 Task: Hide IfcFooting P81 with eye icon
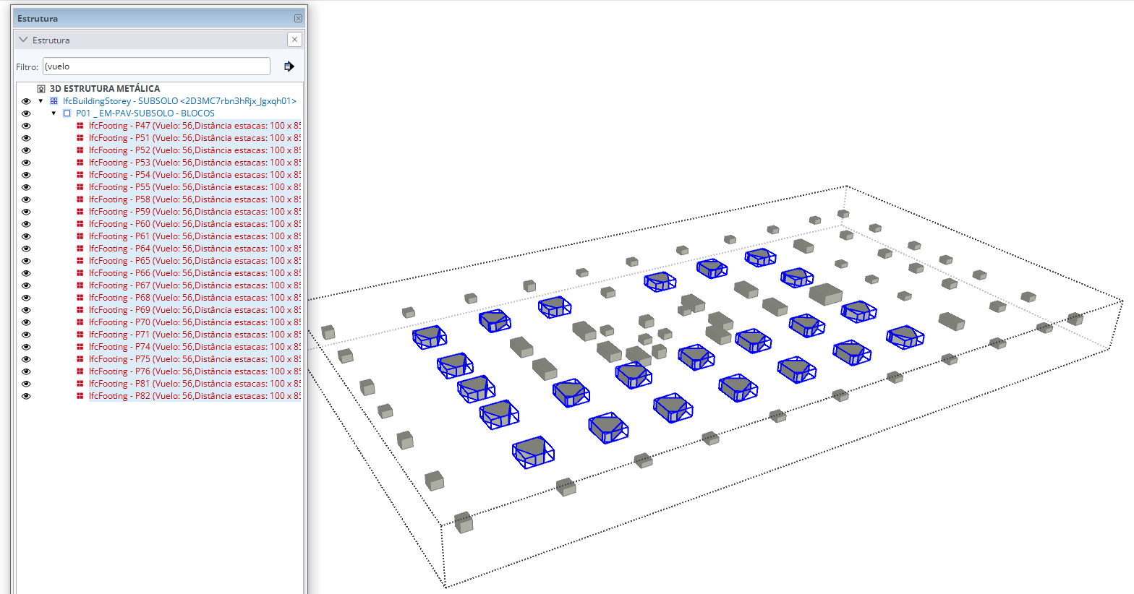pos(26,384)
